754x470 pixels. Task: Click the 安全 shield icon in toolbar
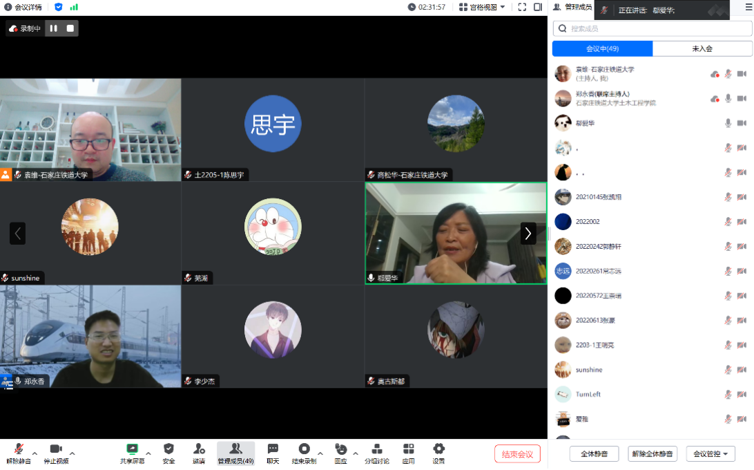click(168, 453)
